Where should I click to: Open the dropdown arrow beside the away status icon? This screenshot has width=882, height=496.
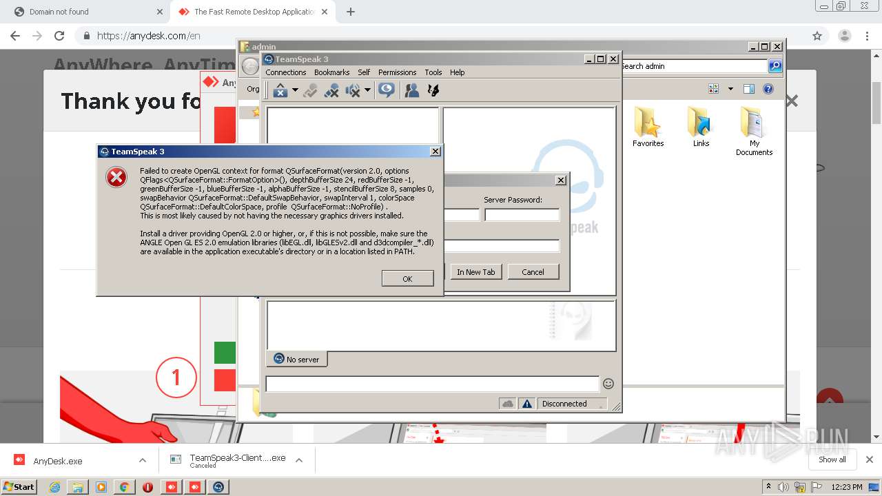click(x=295, y=90)
